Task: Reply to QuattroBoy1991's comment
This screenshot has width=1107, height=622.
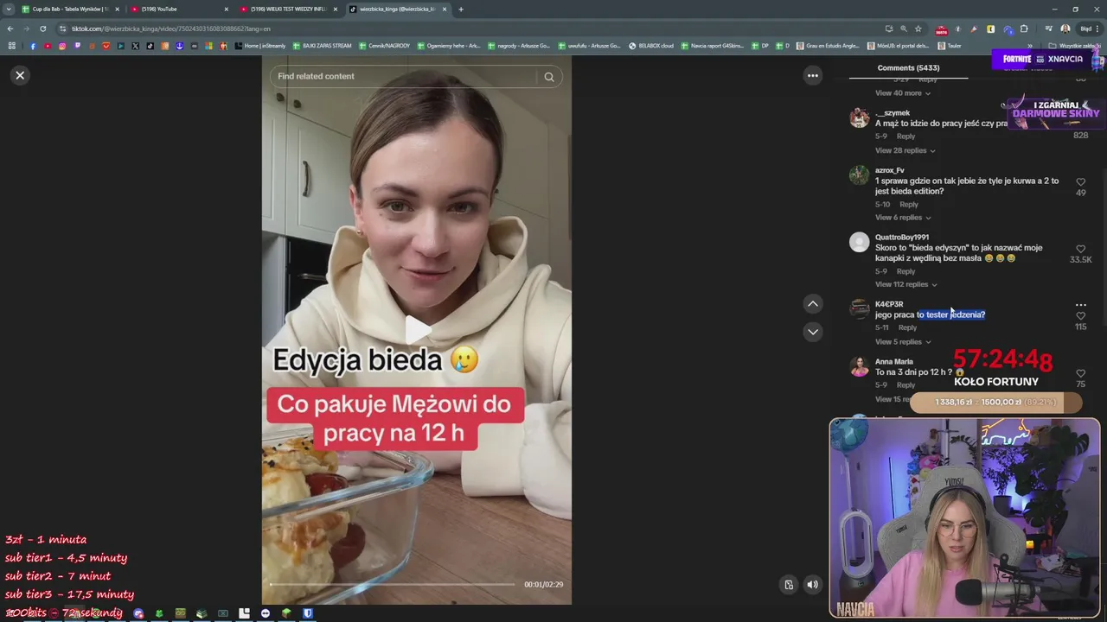Action: tap(905, 271)
